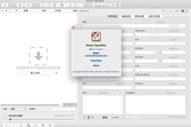Click the lyrics edit pencil icon
Screen dimensions: 191x127
click(120, 93)
